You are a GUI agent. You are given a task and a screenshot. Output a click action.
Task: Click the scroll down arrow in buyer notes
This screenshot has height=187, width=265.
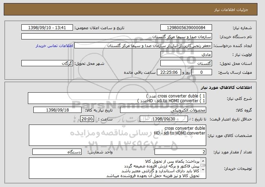coord(203,170)
